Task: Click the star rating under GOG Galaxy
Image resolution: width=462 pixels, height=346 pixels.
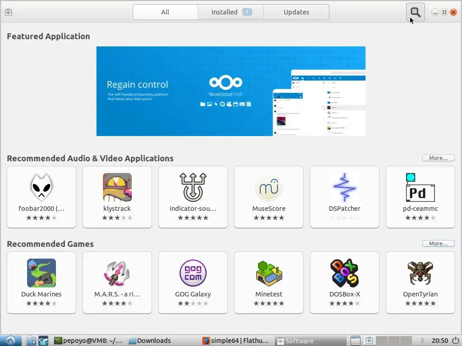Action: tap(193, 303)
